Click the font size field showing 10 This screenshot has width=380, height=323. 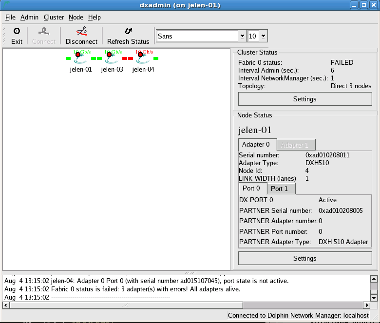pyautogui.click(x=253, y=36)
